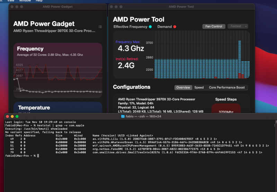277x192 pixels.
Task: Open the Fastest fan speed dropdown
Action: click(x=238, y=26)
